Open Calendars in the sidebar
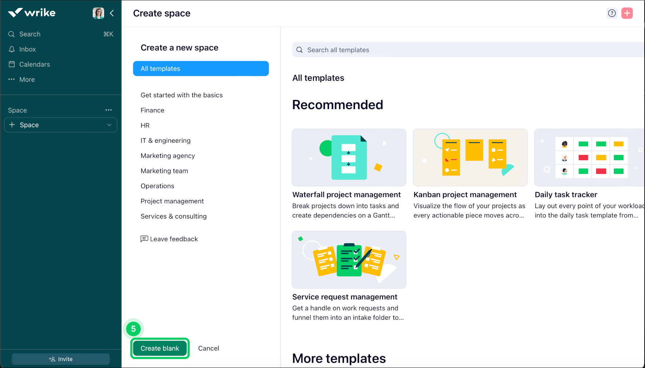Screen dimensions: 645x368 [x=34, y=64]
